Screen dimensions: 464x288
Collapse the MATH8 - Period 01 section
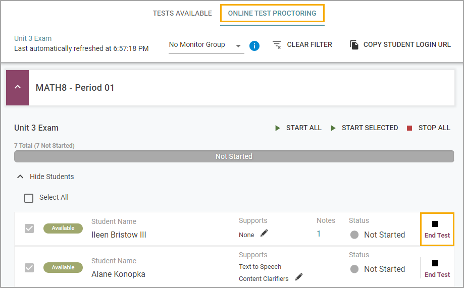[x=18, y=87]
